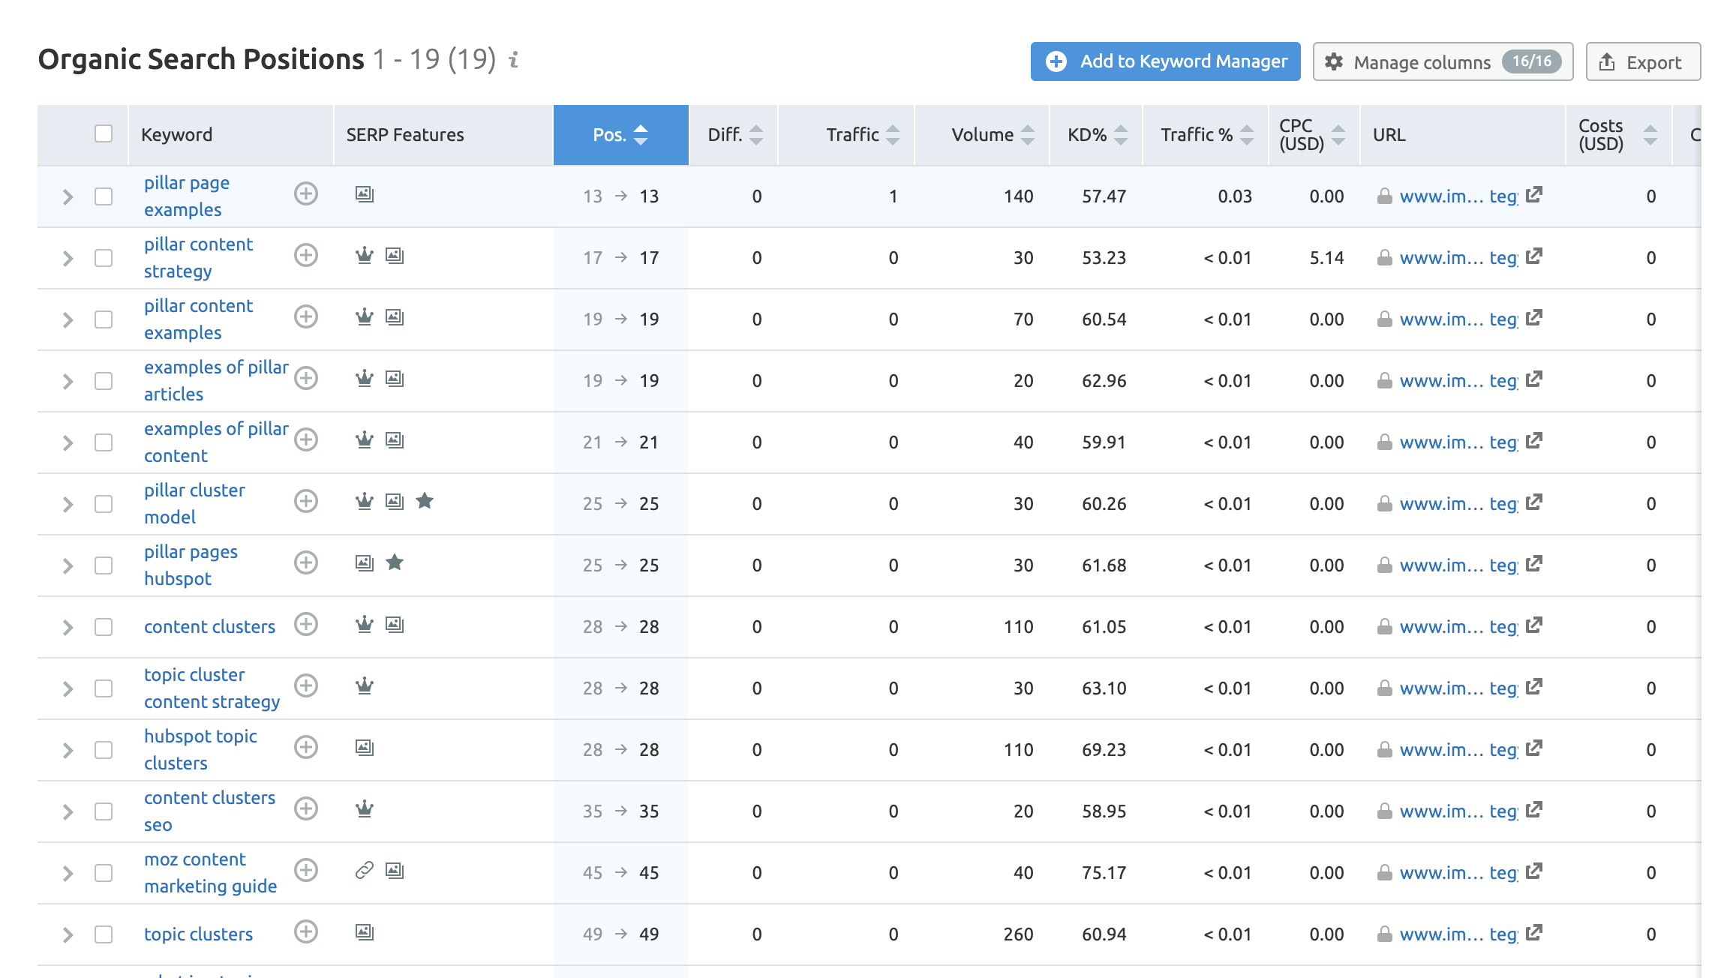This screenshot has width=1733, height=978.
Task: Expand the 'pillar page examples' row
Action: 68,196
